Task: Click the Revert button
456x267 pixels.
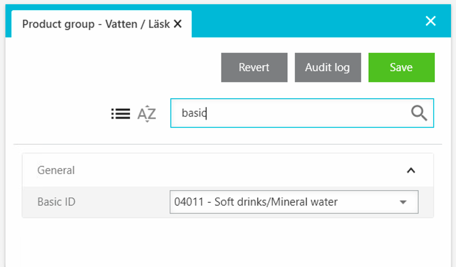Action: tap(254, 68)
